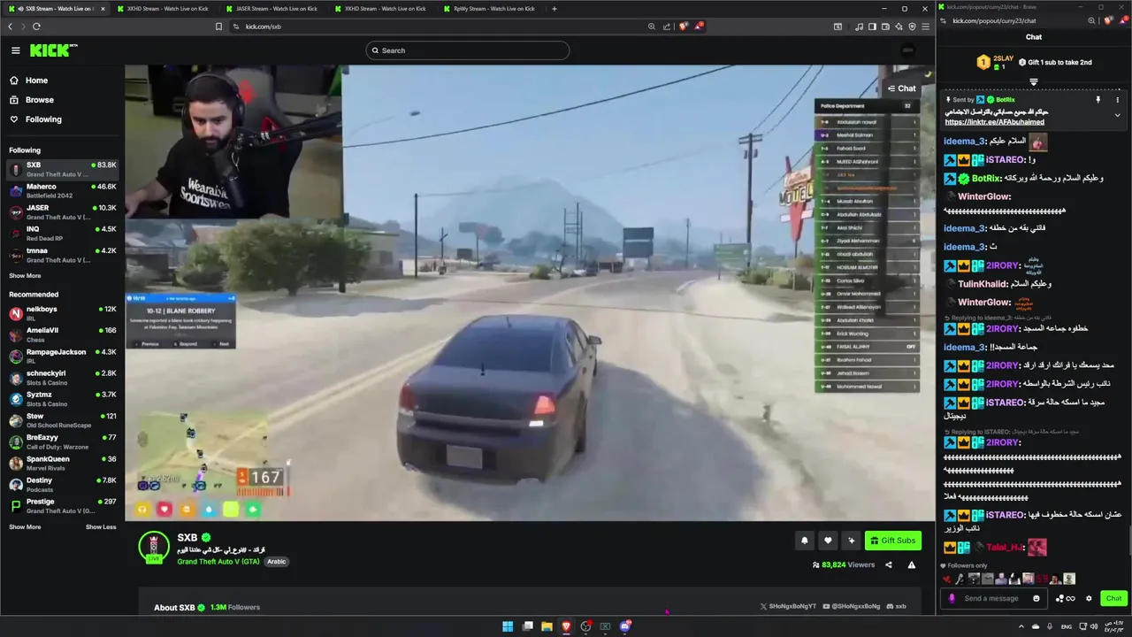Screen dimensions: 1132x637
Task: Expand Show More under Recommended list
Action: [x=25, y=526]
